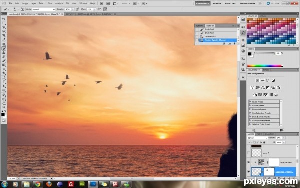Add a Black & White adjustment
Image resolution: width=300 pixels, height=188 pixels.
(268, 88)
